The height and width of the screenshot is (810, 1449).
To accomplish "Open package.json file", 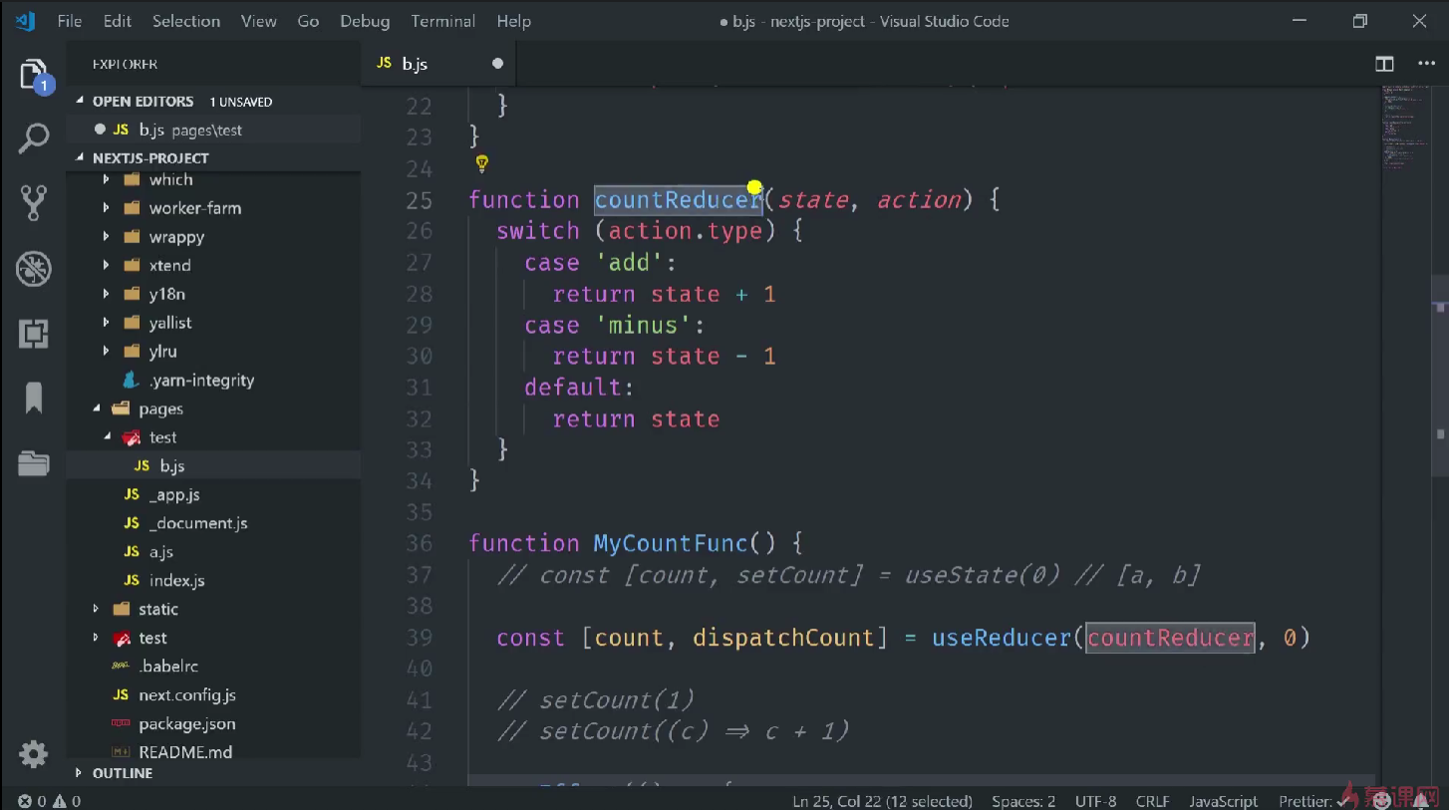I will coord(187,724).
